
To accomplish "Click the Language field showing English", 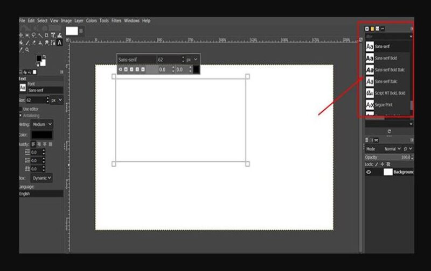I will pyautogui.click(x=41, y=194).
